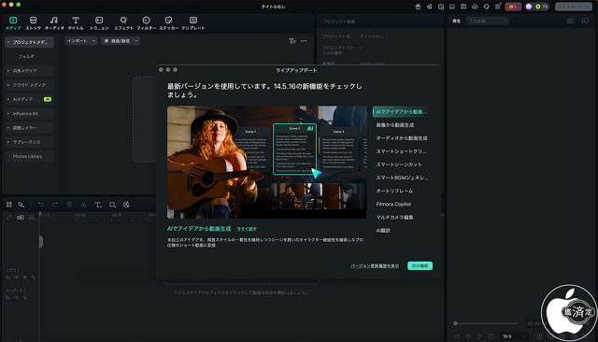The image size is (598, 342).
Task: Open the フィルター filters tab
Action: pos(146,23)
